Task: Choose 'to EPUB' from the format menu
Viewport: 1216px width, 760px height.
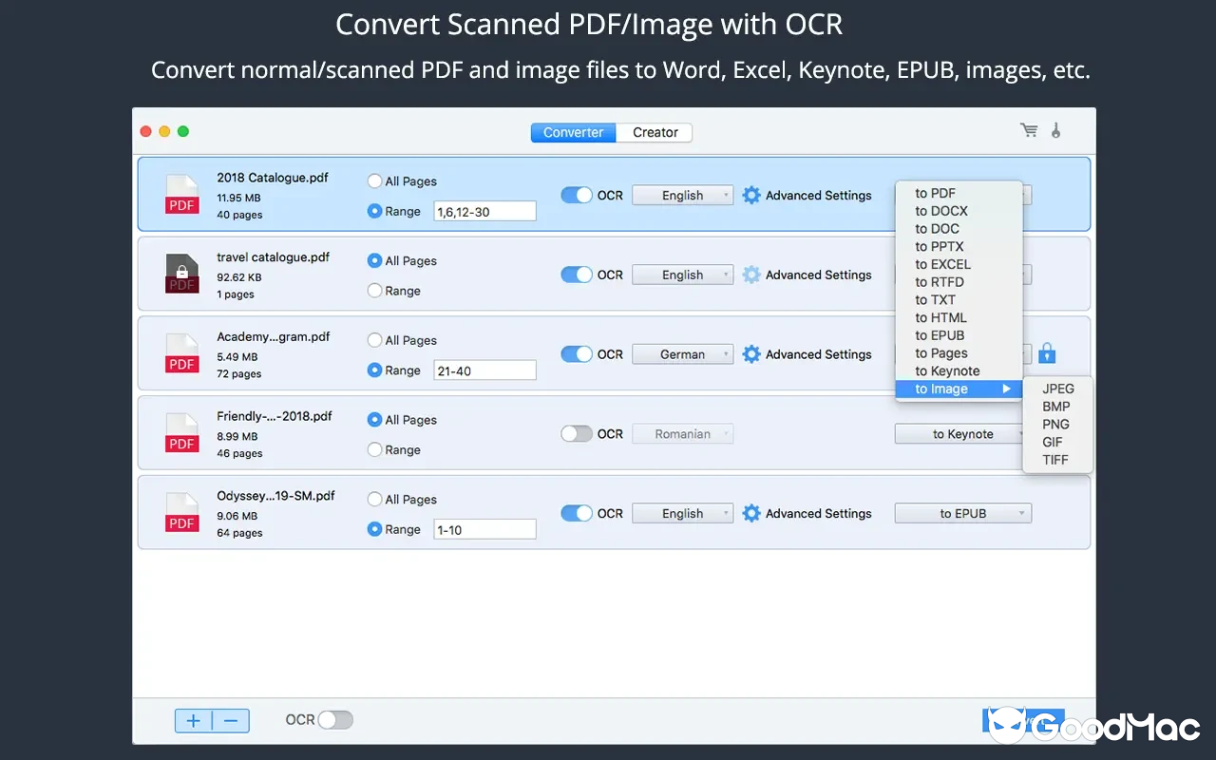Action: [x=940, y=335]
